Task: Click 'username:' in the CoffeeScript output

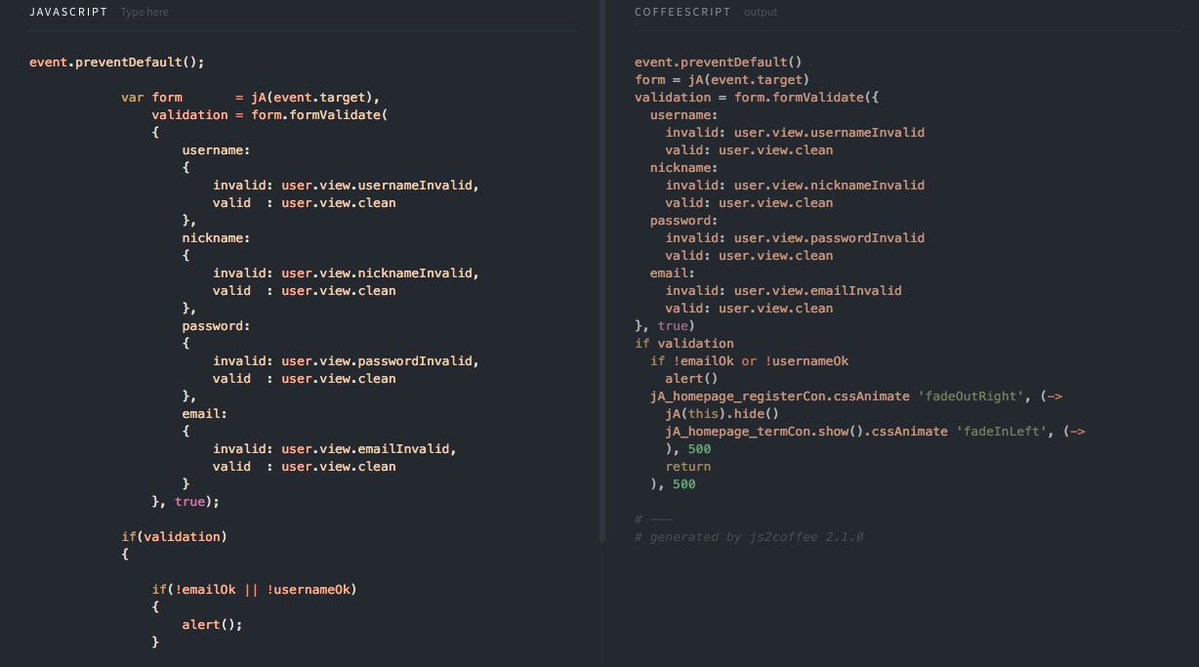Action: (x=684, y=115)
